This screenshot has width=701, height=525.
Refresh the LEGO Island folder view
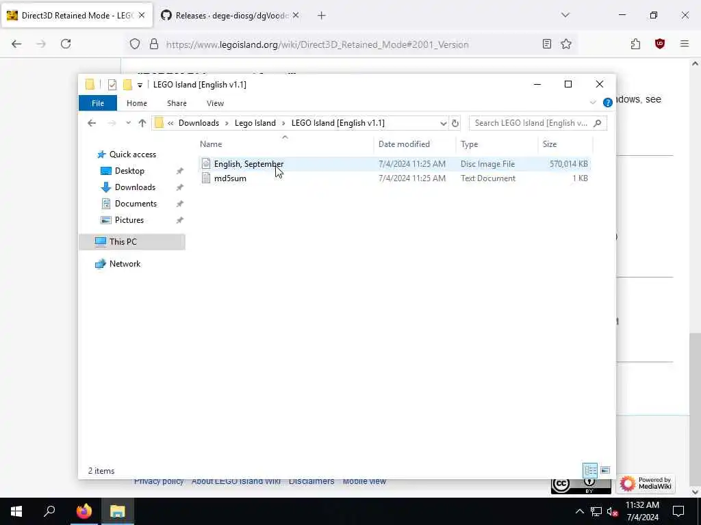click(x=455, y=123)
